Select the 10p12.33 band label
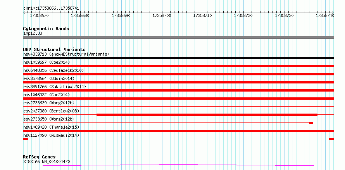Image resolution: width=345 pixels, height=170 pixels. (33, 34)
